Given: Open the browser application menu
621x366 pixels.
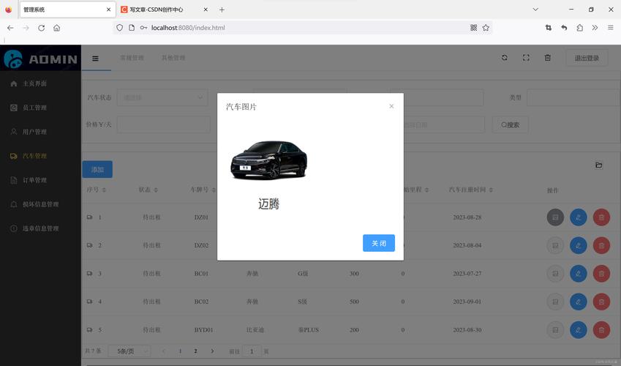Looking at the screenshot, I should click(610, 28).
